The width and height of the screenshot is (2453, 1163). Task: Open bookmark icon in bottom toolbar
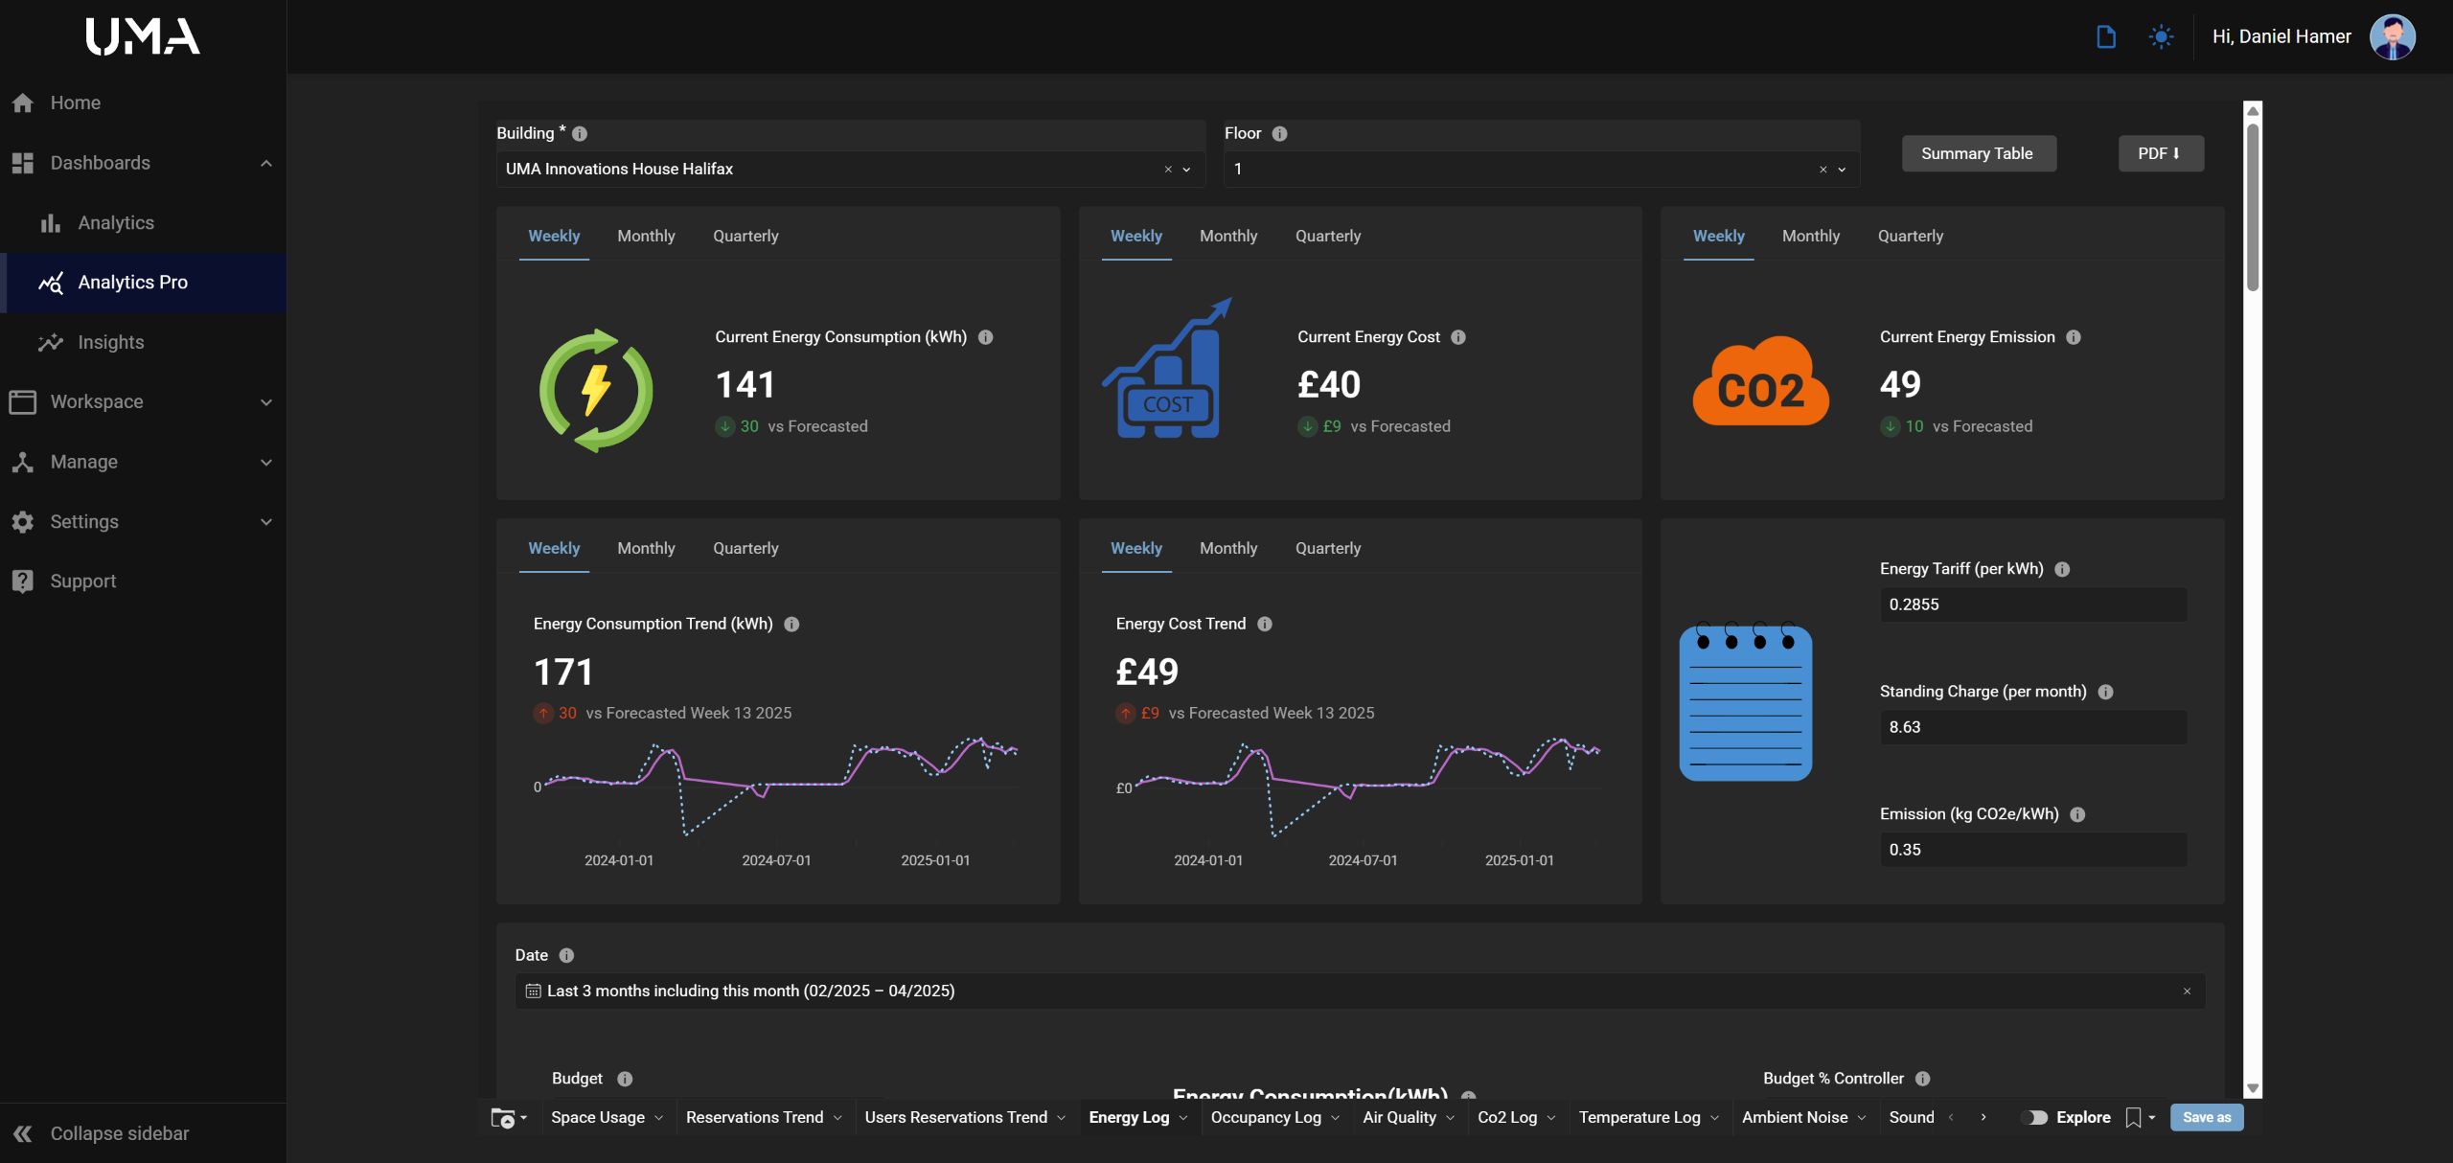(2133, 1117)
